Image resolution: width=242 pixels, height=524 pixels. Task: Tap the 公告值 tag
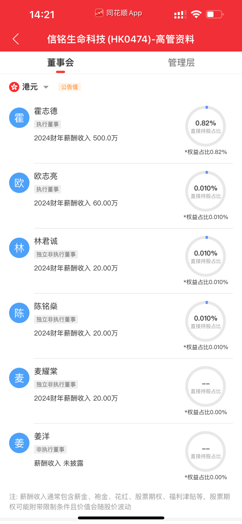pyautogui.click(x=70, y=87)
